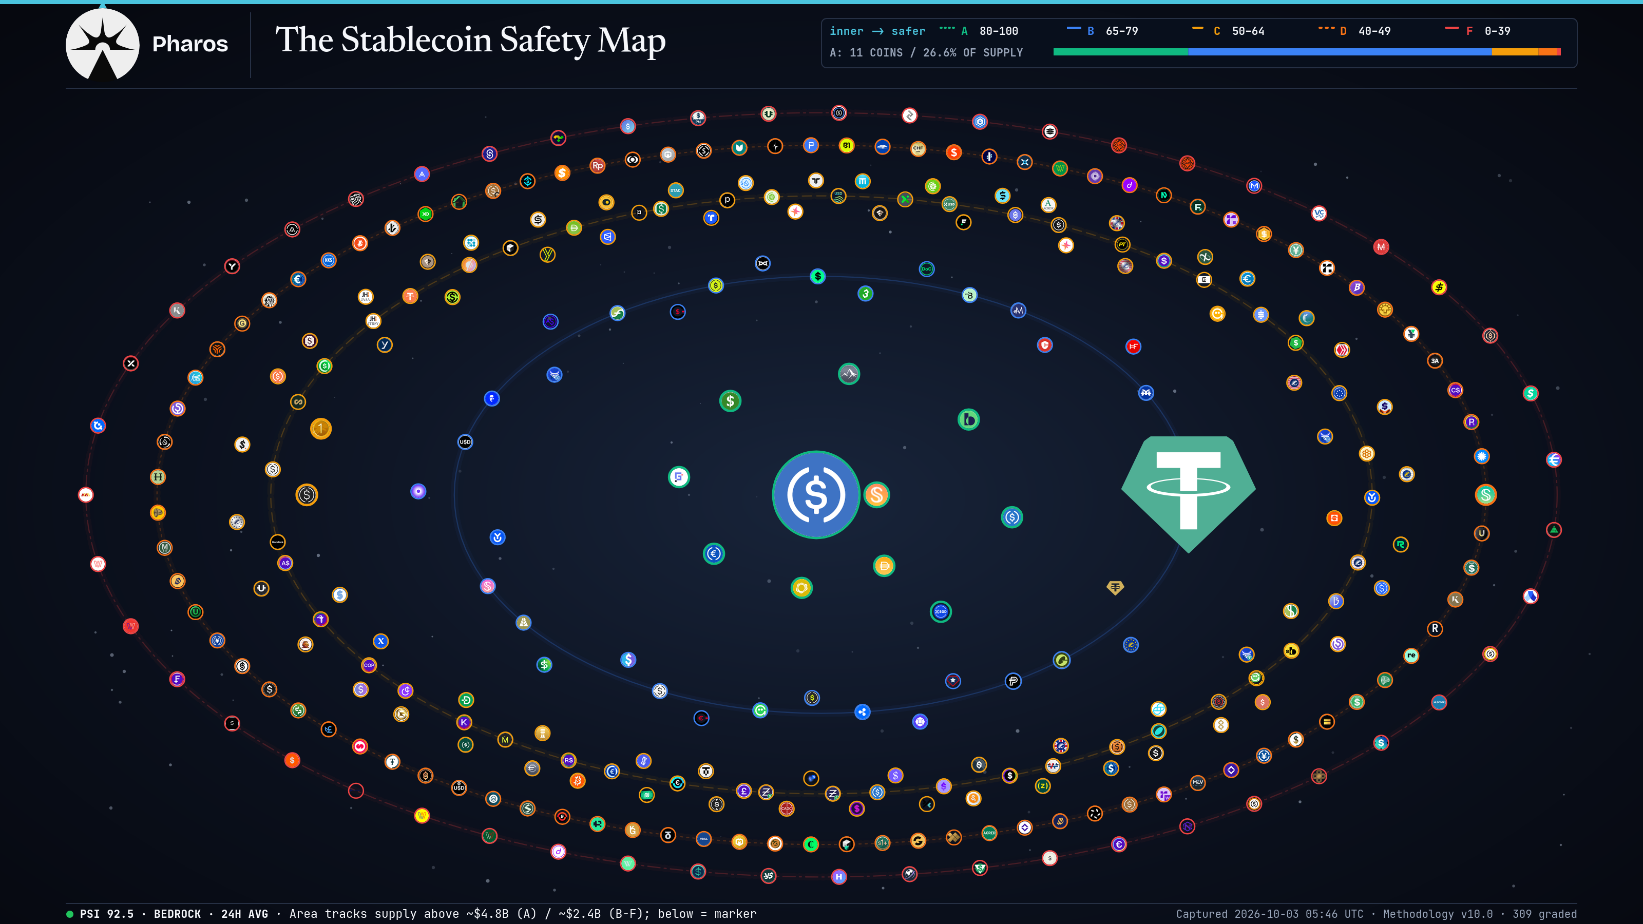Click the JH JTRSY coin
Viewport: 1643px width, 924px height.
pos(373,321)
